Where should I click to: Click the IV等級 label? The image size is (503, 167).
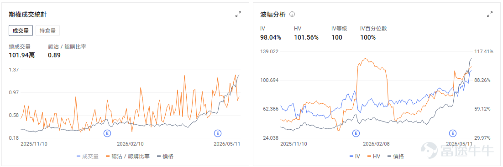click(340, 29)
